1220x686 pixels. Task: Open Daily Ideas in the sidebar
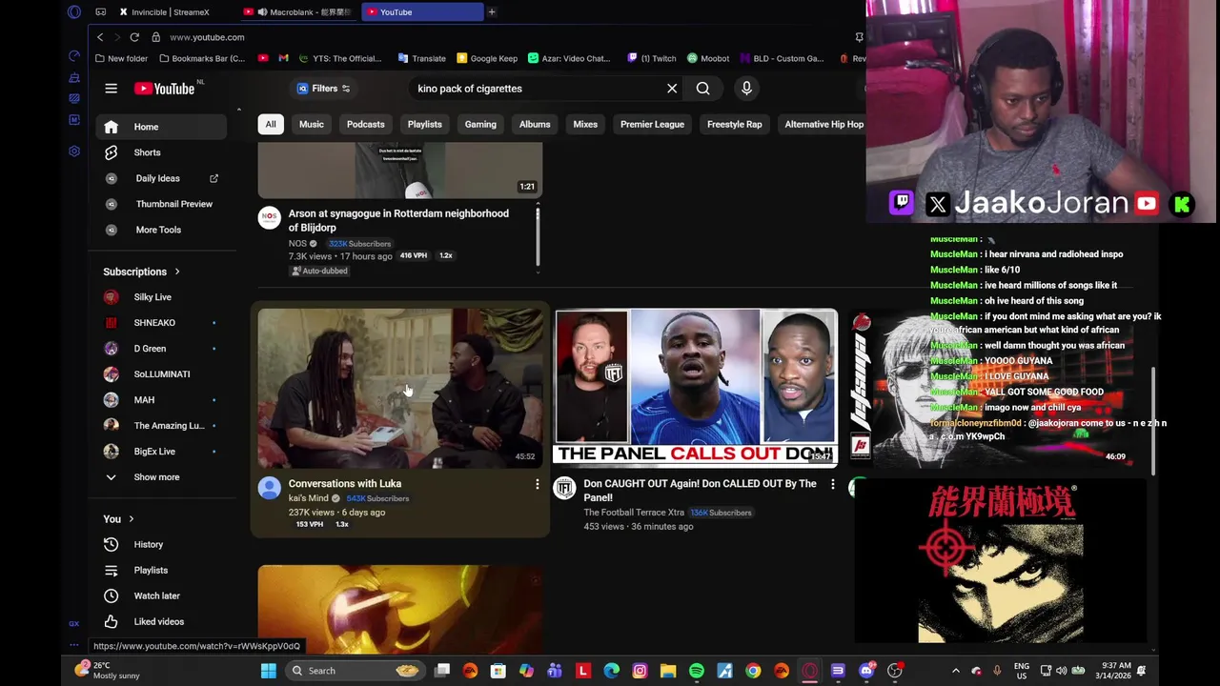161,178
